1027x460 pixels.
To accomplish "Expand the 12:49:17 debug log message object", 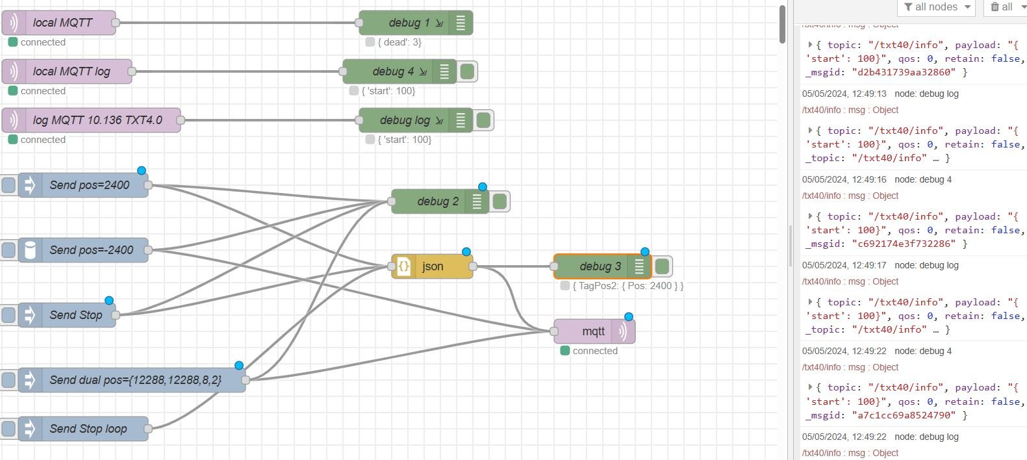I will (x=810, y=302).
